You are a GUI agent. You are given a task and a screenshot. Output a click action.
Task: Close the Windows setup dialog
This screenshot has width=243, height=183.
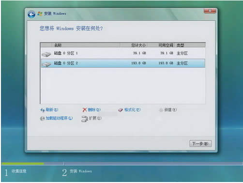pos(210,11)
